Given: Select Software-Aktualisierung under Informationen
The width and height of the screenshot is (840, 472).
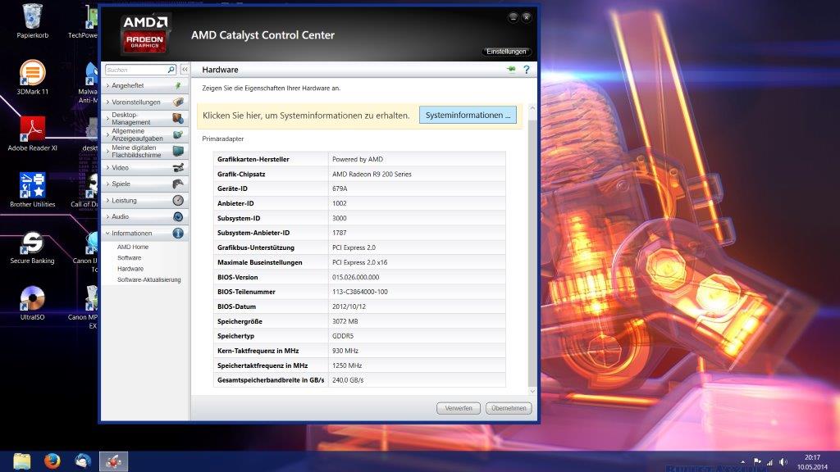Looking at the screenshot, I should [149, 280].
